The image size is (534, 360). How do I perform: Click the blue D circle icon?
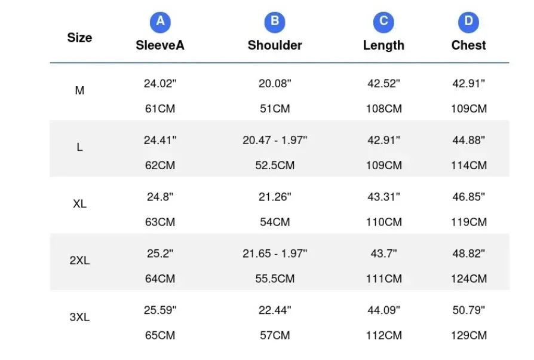point(468,22)
